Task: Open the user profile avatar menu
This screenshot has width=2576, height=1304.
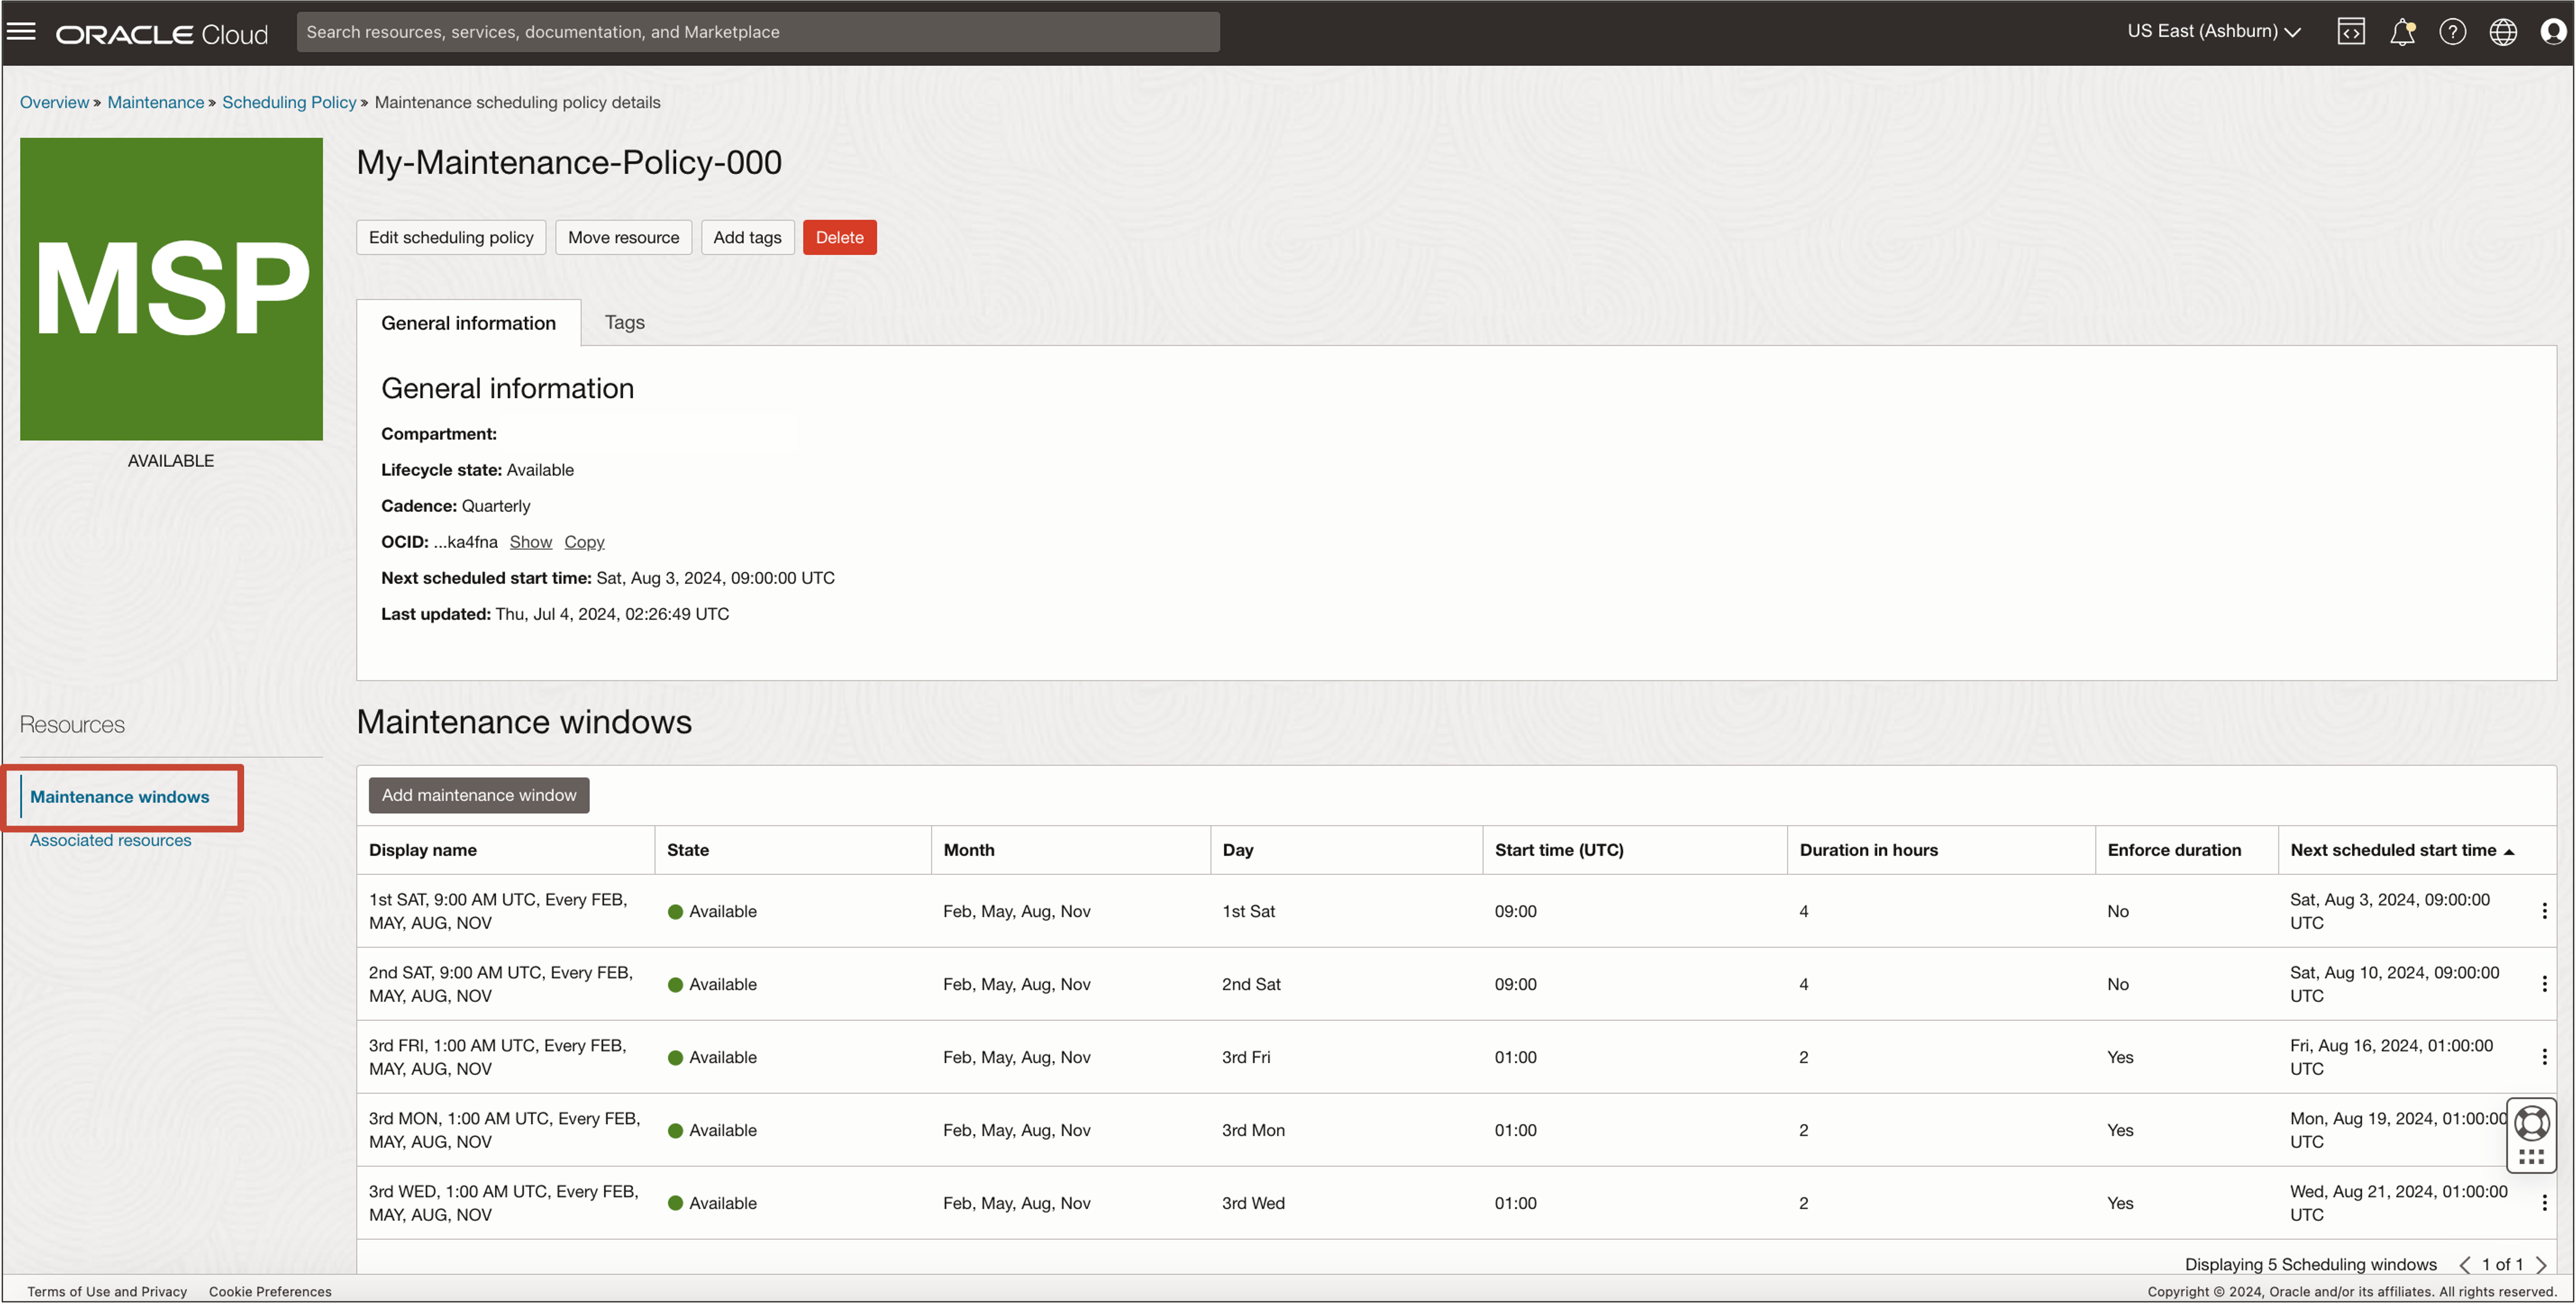Action: tap(2552, 32)
